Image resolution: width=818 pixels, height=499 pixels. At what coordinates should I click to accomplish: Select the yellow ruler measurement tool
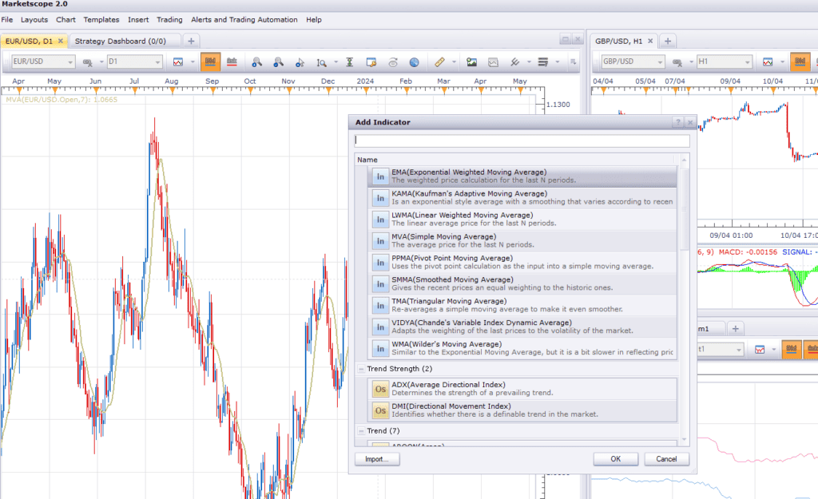pos(439,62)
